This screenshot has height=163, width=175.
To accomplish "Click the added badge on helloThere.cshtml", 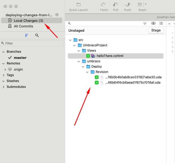I will tap(88, 56).
